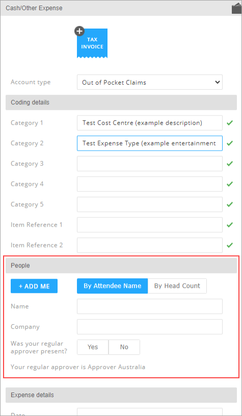Click the Company input field

click(x=150, y=327)
